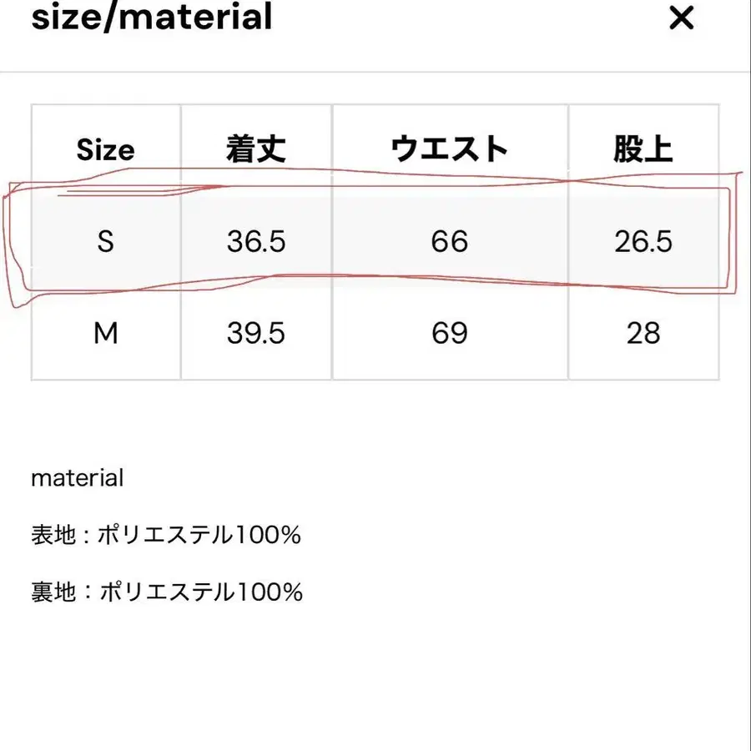The image size is (751, 751).
Task: Select the Size column header
Action: pyautogui.click(x=105, y=150)
